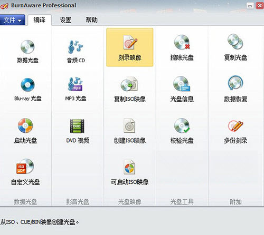Open the 擦除光盘 erase disc tool
Image resolution: width=264 pixels, height=235 pixels.
click(182, 47)
